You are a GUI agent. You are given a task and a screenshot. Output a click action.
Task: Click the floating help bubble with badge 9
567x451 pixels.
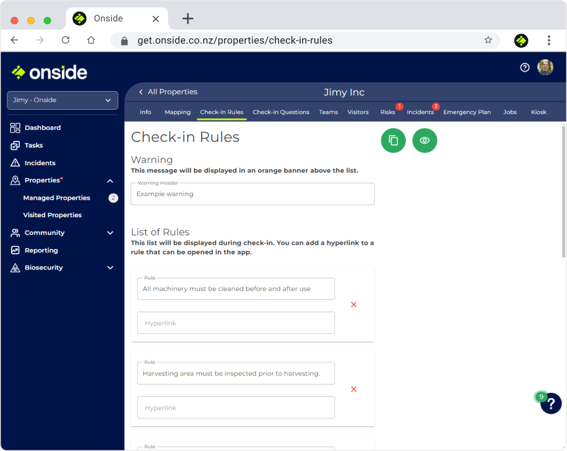pos(551,403)
